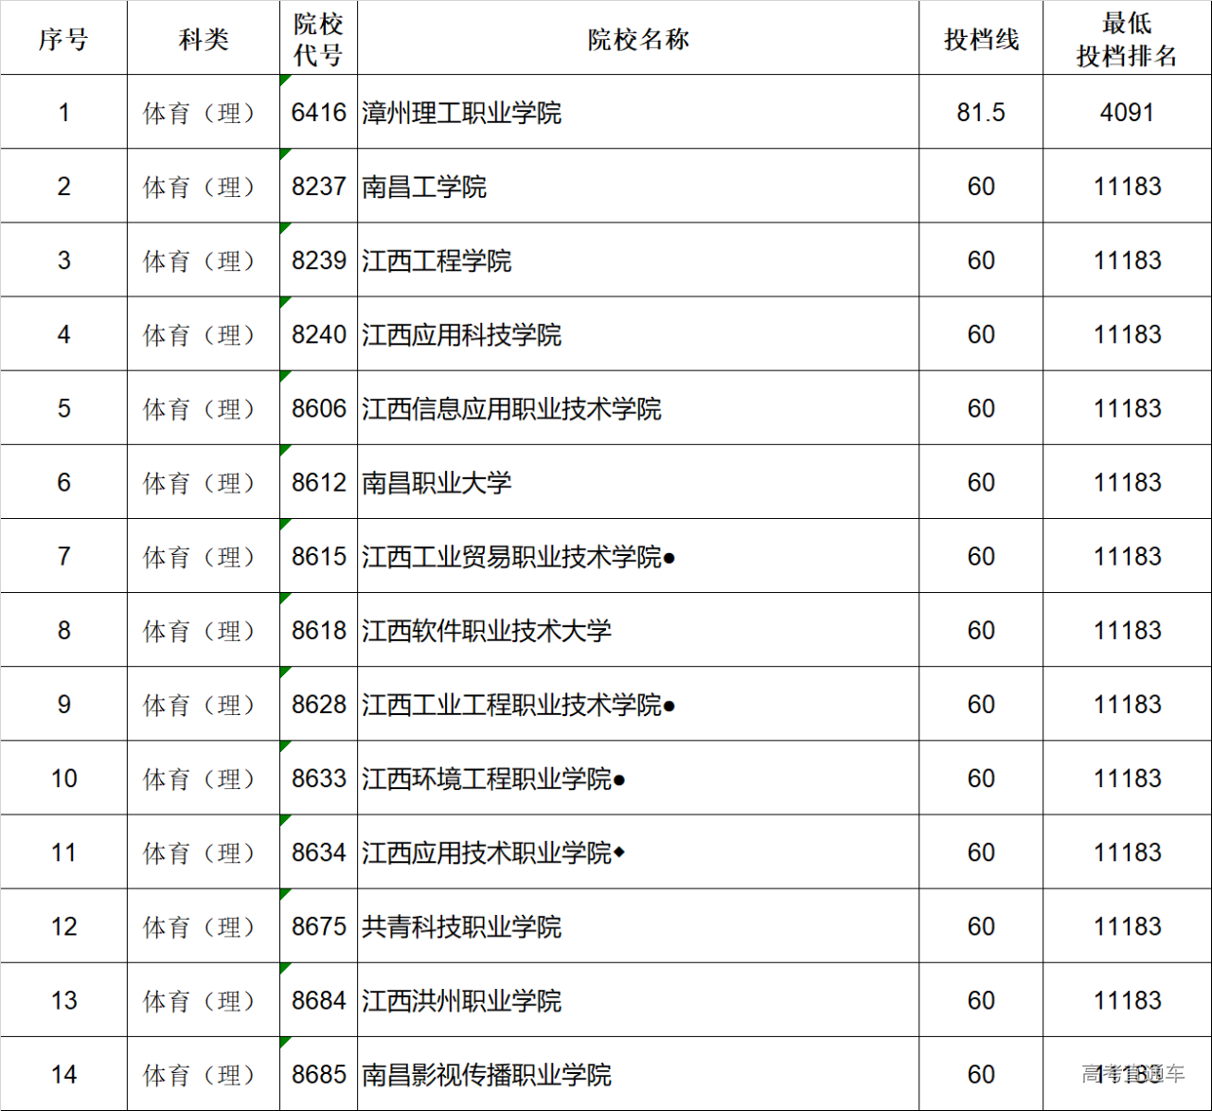Click the green triangle marker on cell 6416
This screenshot has height=1111, width=1212.
pyautogui.click(x=285, y=80)
